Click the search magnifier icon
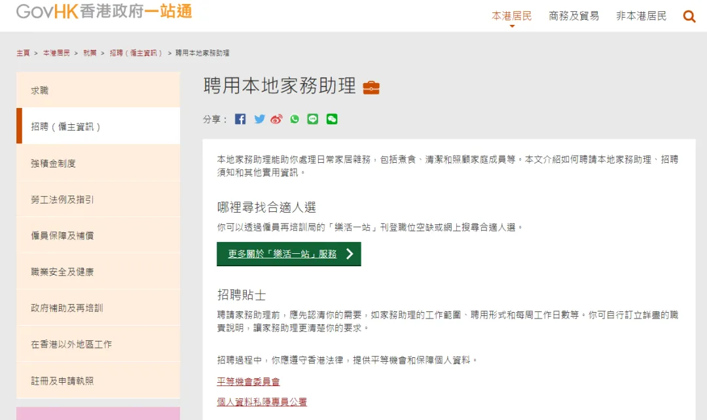 (x=689, y=16)
